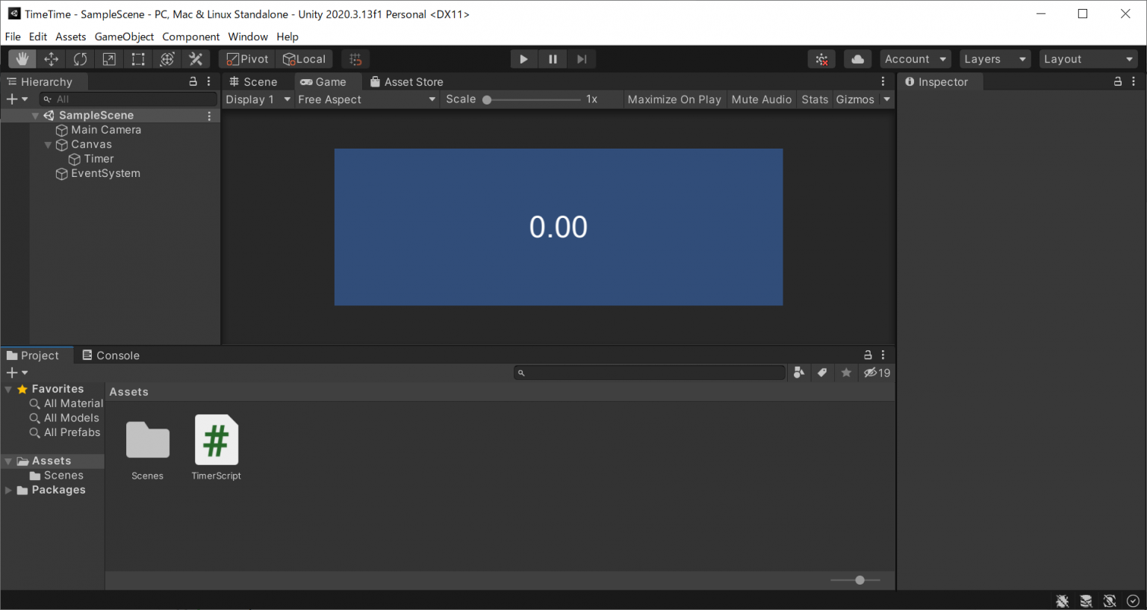Enable Mute Audio in the Game view
The height and width of the screenshot is (610, 1147).
[x=761, y=99]
